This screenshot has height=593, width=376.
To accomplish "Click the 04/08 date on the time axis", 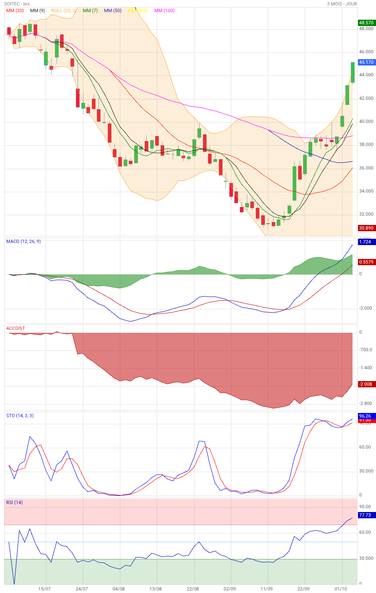I will point(119,589).
